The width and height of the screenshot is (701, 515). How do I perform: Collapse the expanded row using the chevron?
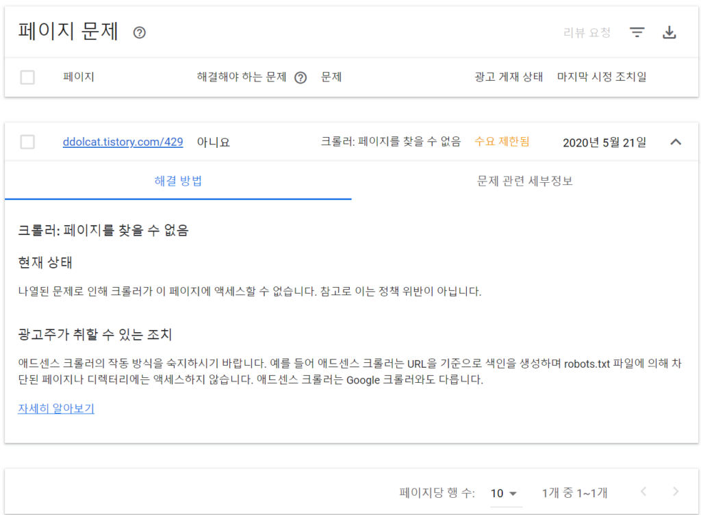coord(675,142)
